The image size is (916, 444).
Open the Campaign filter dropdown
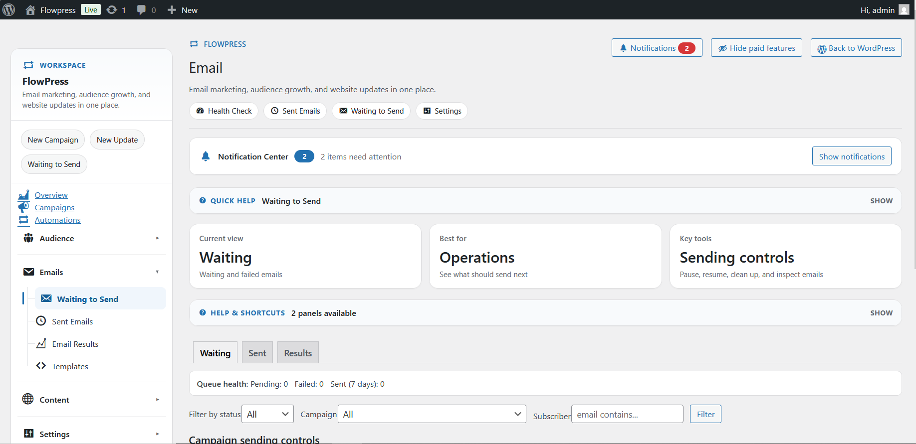coord(432,414)
